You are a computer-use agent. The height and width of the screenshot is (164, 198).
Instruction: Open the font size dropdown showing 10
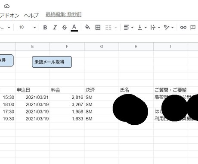click(27, 27)
